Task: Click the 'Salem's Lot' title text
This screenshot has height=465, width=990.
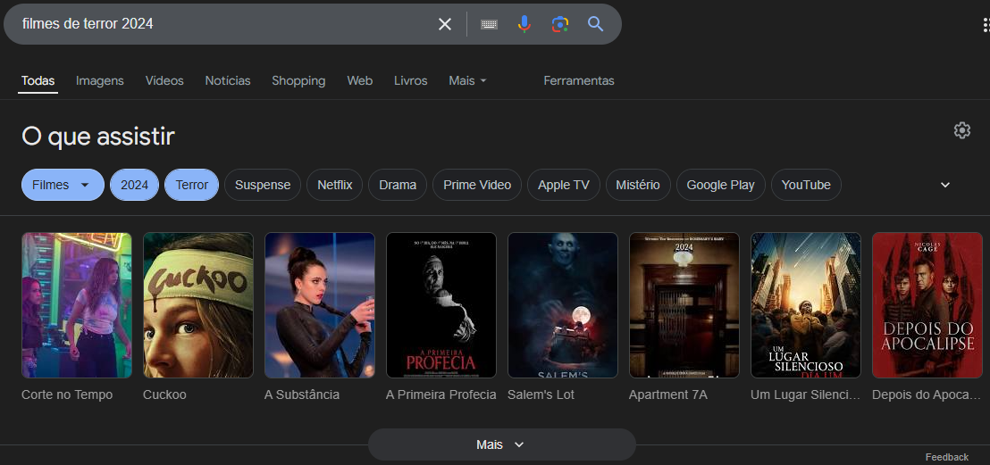Action: (x=541, y=395)
